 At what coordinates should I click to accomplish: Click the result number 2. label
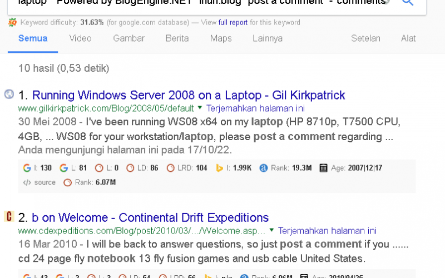23,218
